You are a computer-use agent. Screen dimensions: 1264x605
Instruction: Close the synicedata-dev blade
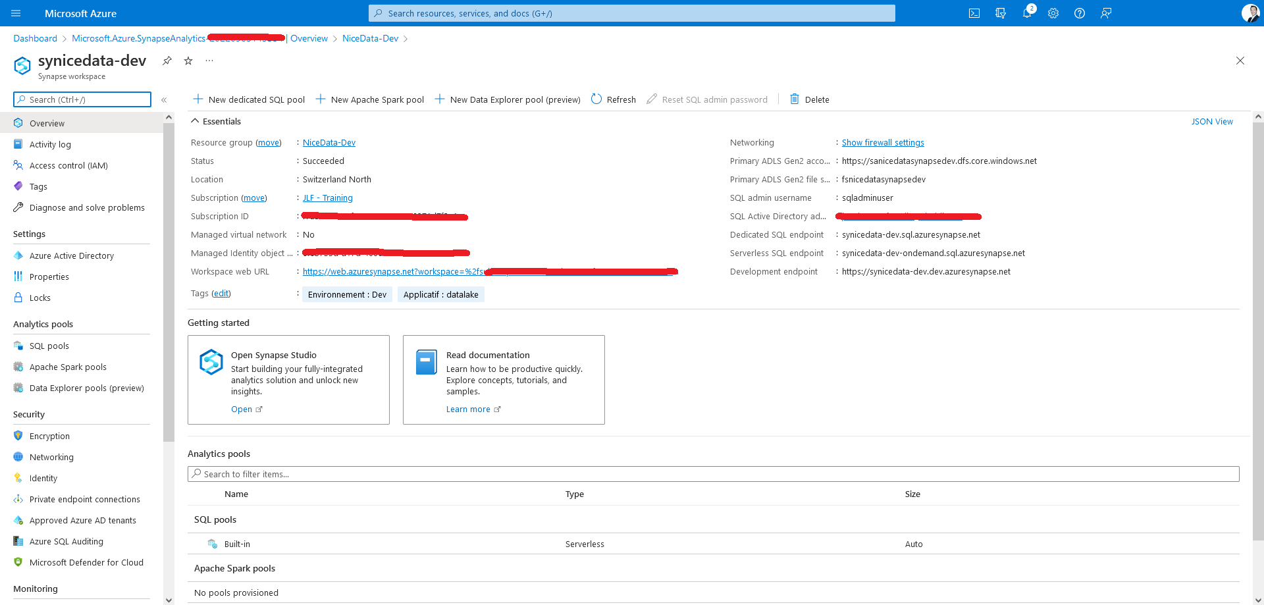pos(1240,61)
